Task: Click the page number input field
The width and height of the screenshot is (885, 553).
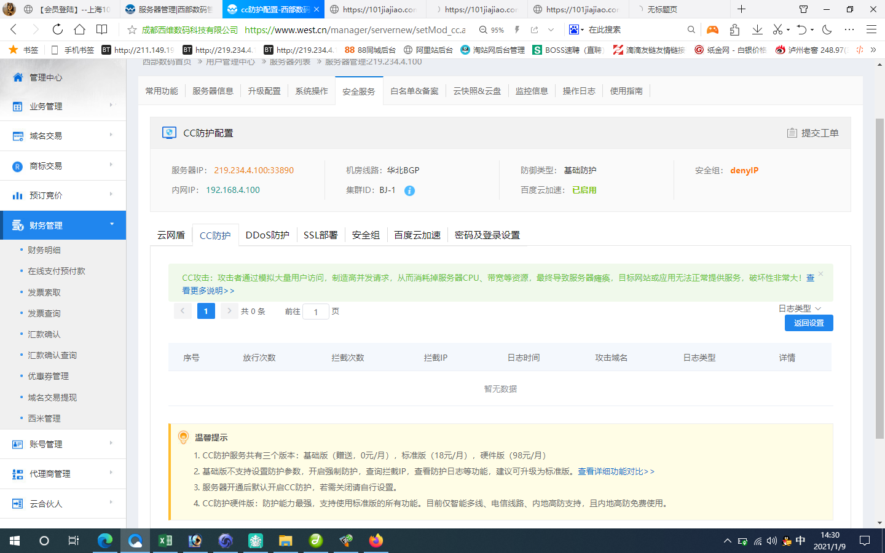Action: 316,312
